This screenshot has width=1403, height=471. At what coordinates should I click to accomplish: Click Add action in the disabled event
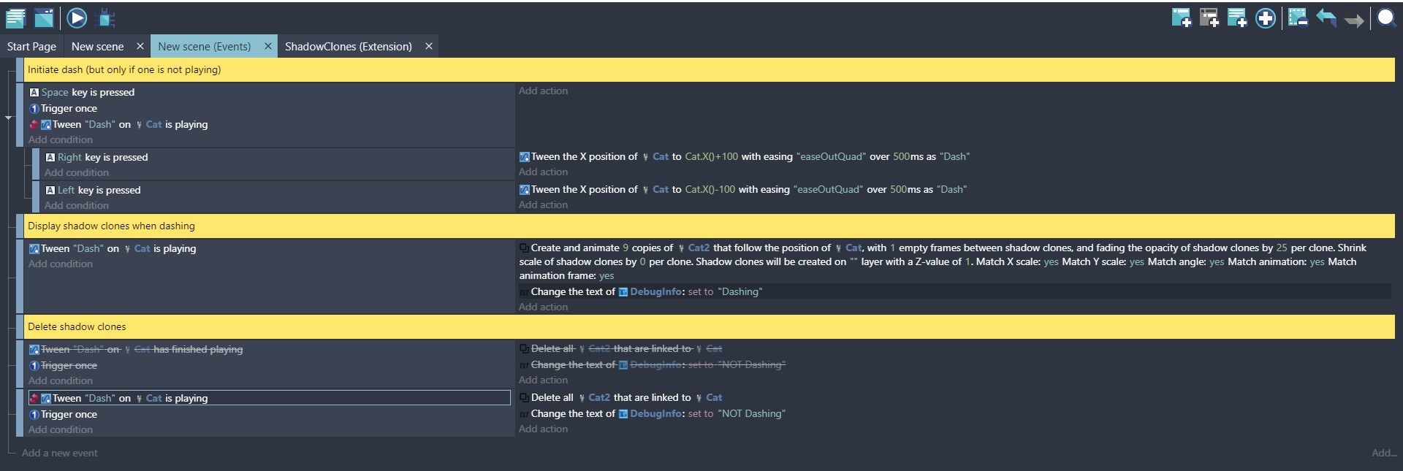pos(543,380)
